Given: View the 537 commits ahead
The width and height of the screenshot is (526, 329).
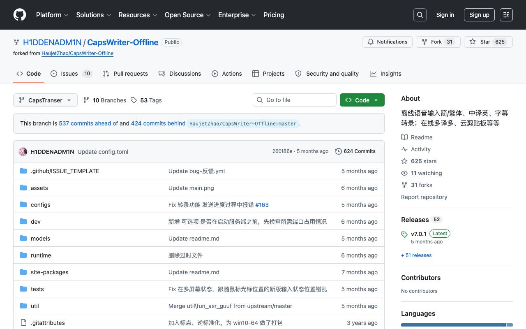Looking at the screenshot, I should [88, 123].
